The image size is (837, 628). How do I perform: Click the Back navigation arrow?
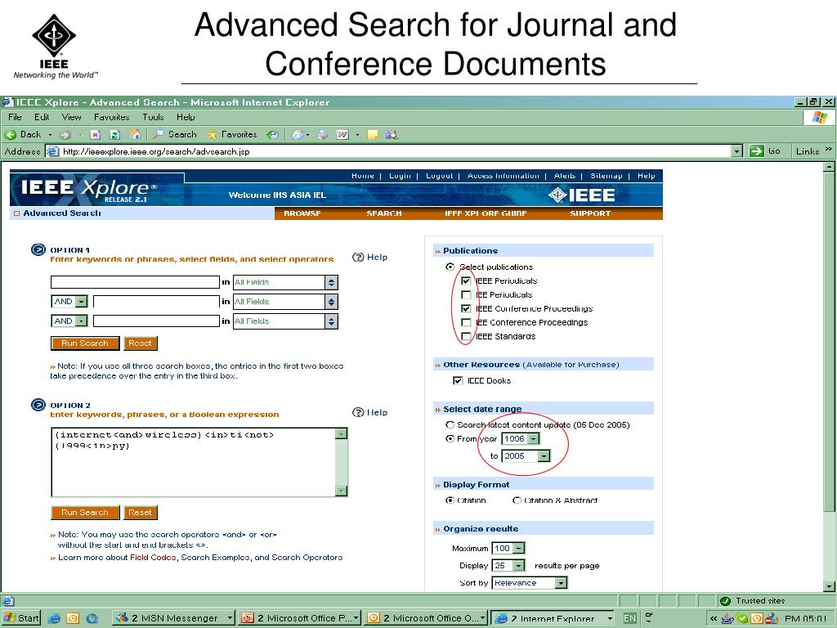(10, 135)
